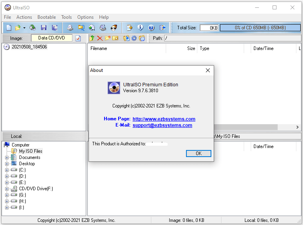Image resolution: width=303 pixels, height=225 pixels.
Task: Open the http://www.ezbsystems.com home page link
Action: click(164, 119)
